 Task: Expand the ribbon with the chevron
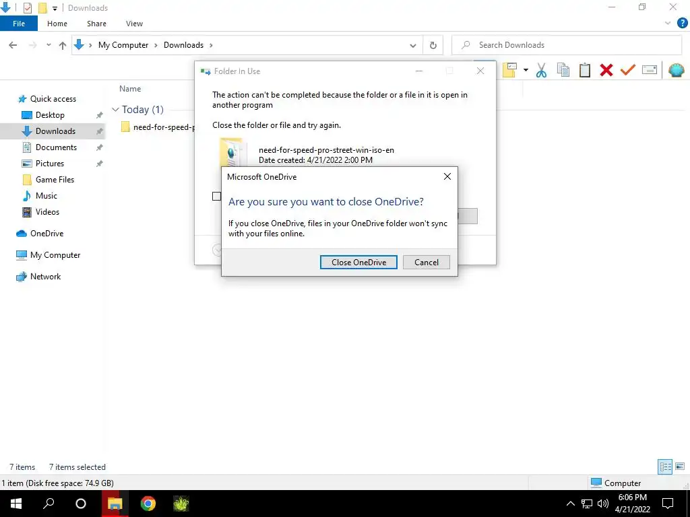point(668,24)
